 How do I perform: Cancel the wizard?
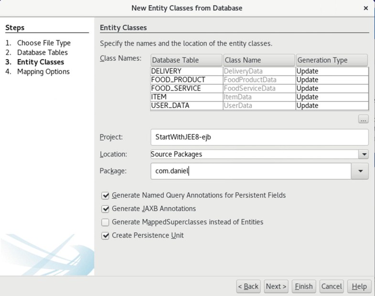pyautogui.click(x=332, y=286)
